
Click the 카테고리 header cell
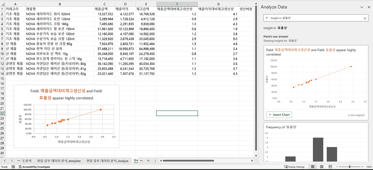point(15,9)
